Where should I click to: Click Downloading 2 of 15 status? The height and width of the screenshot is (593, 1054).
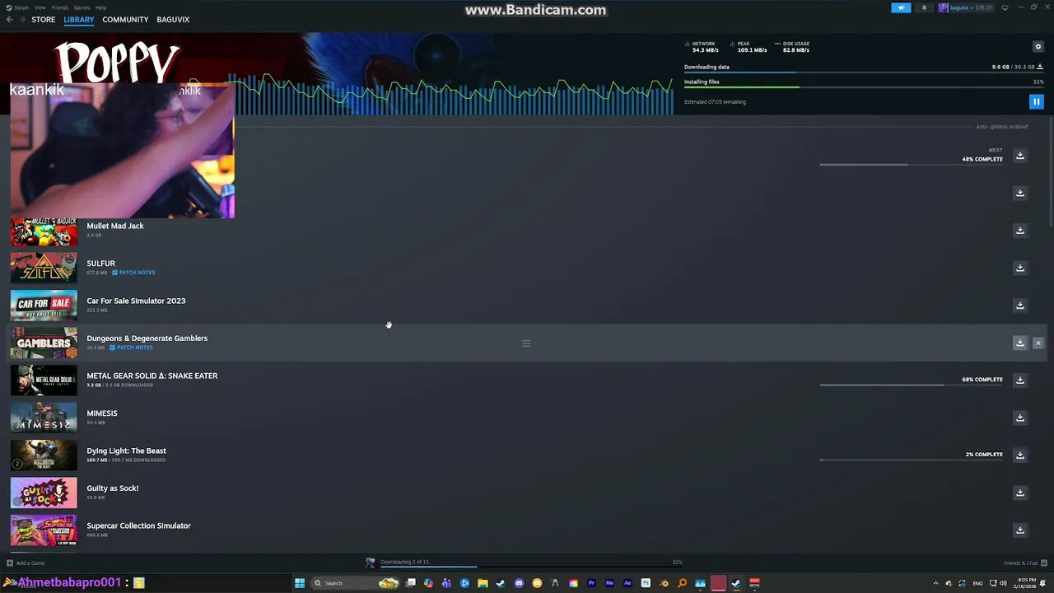[x=404, y=562]
